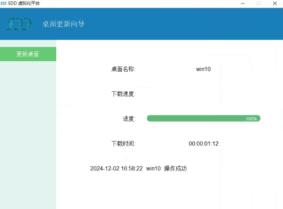Click win10 in the log message line
The width and height of the screenshot is (283, 209).
pos(153,169)
